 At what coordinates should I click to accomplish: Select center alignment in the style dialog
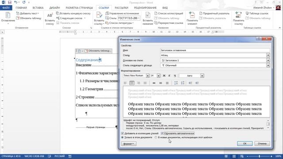[132, 83]
